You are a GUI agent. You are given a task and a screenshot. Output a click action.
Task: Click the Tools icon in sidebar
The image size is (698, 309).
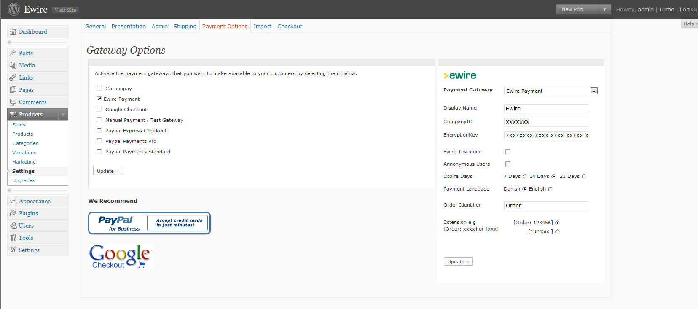[x=13, y=238]
